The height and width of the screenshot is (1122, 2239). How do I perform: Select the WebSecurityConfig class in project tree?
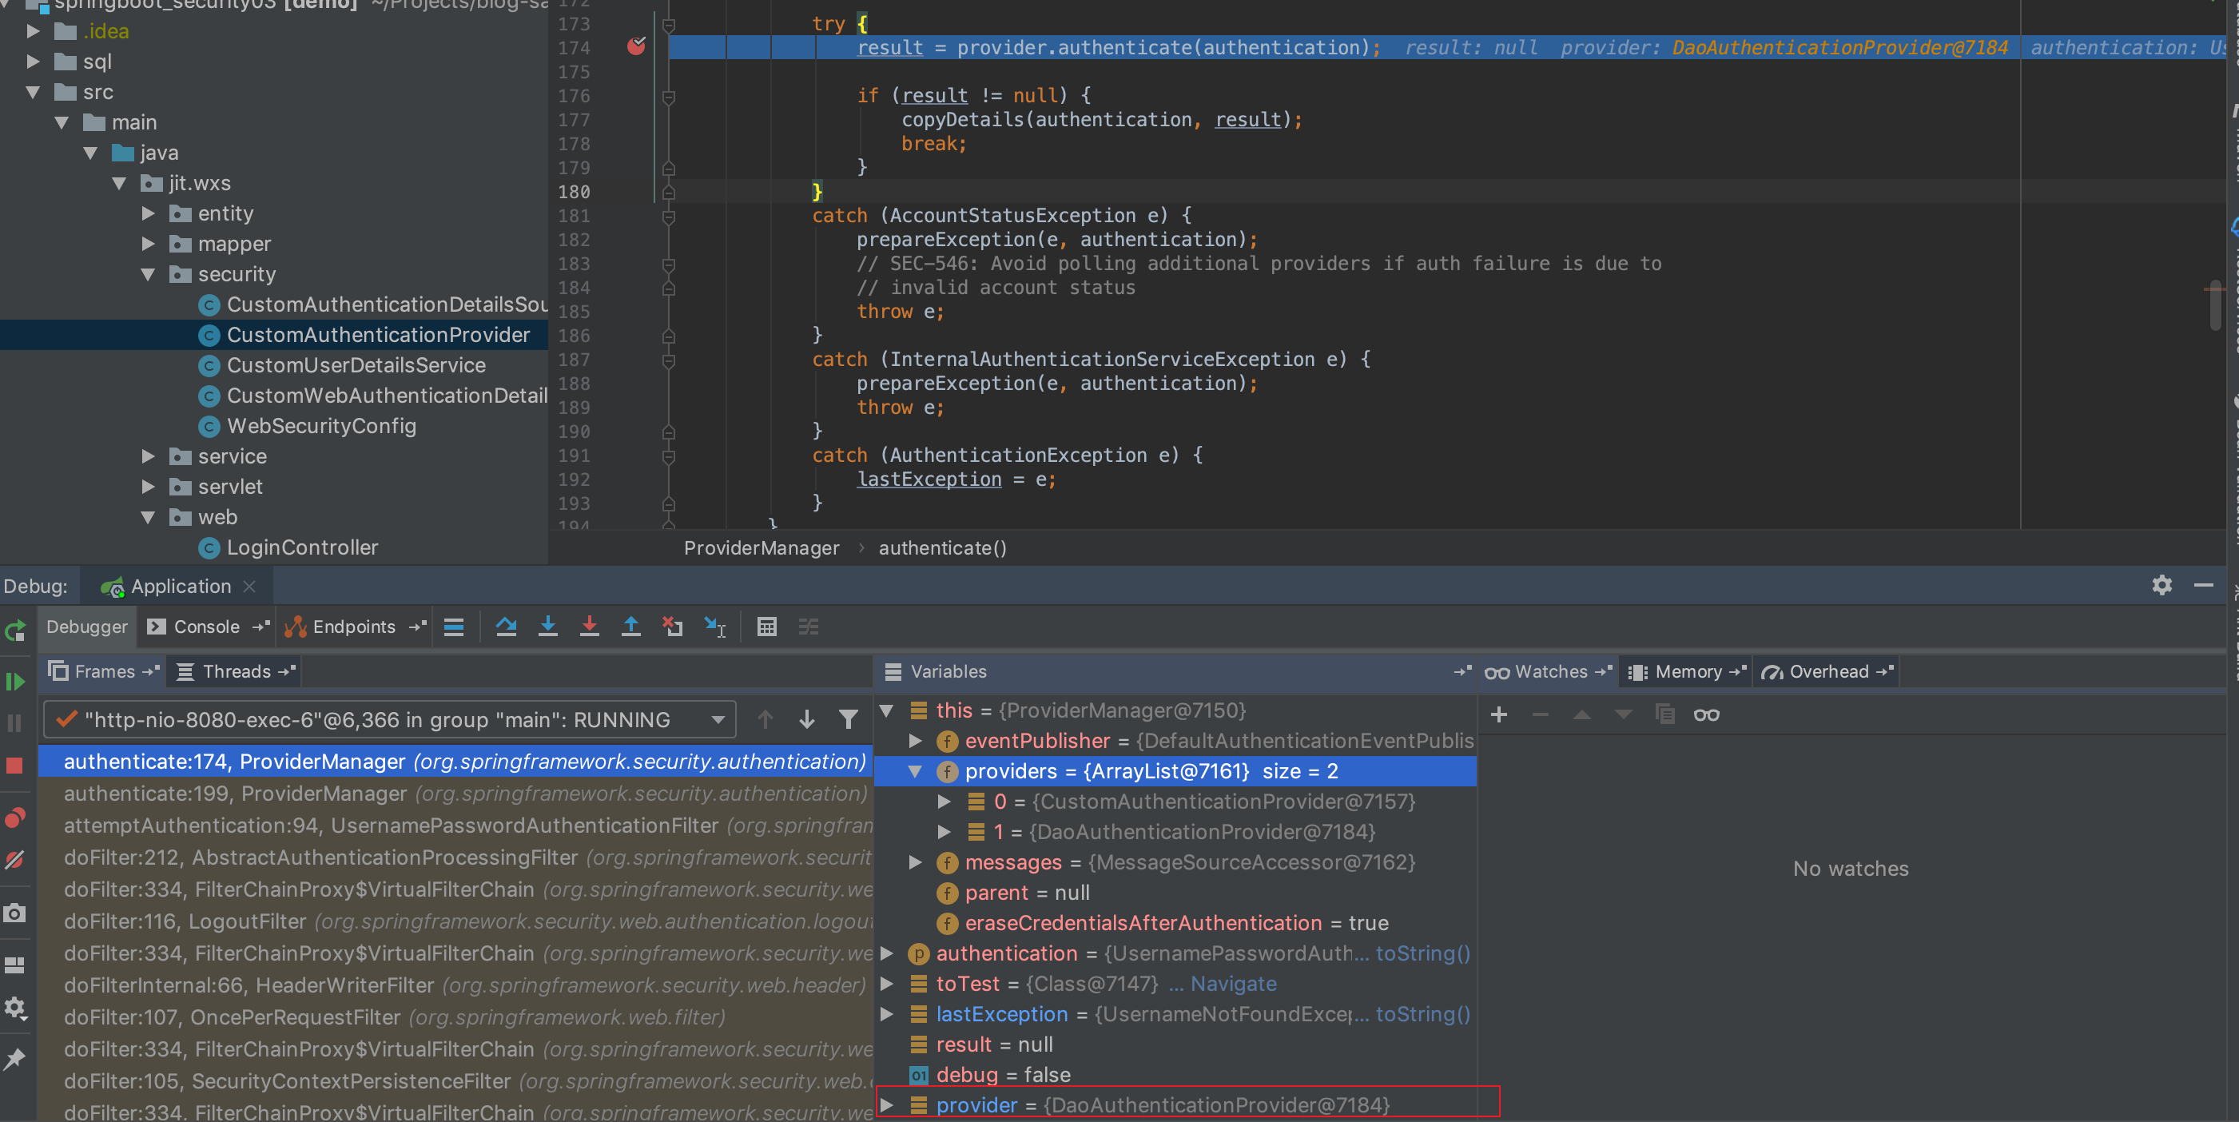[x=320, y=426]
